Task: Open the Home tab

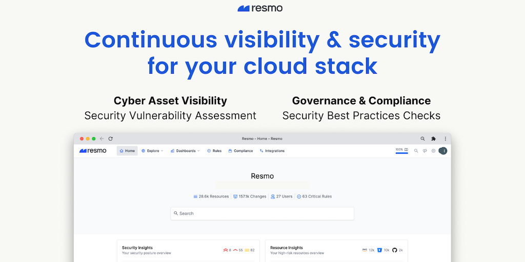Action: coord(127,151)
